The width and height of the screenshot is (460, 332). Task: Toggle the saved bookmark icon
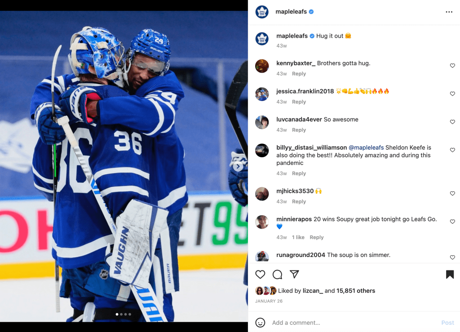(x=450, y=274)
